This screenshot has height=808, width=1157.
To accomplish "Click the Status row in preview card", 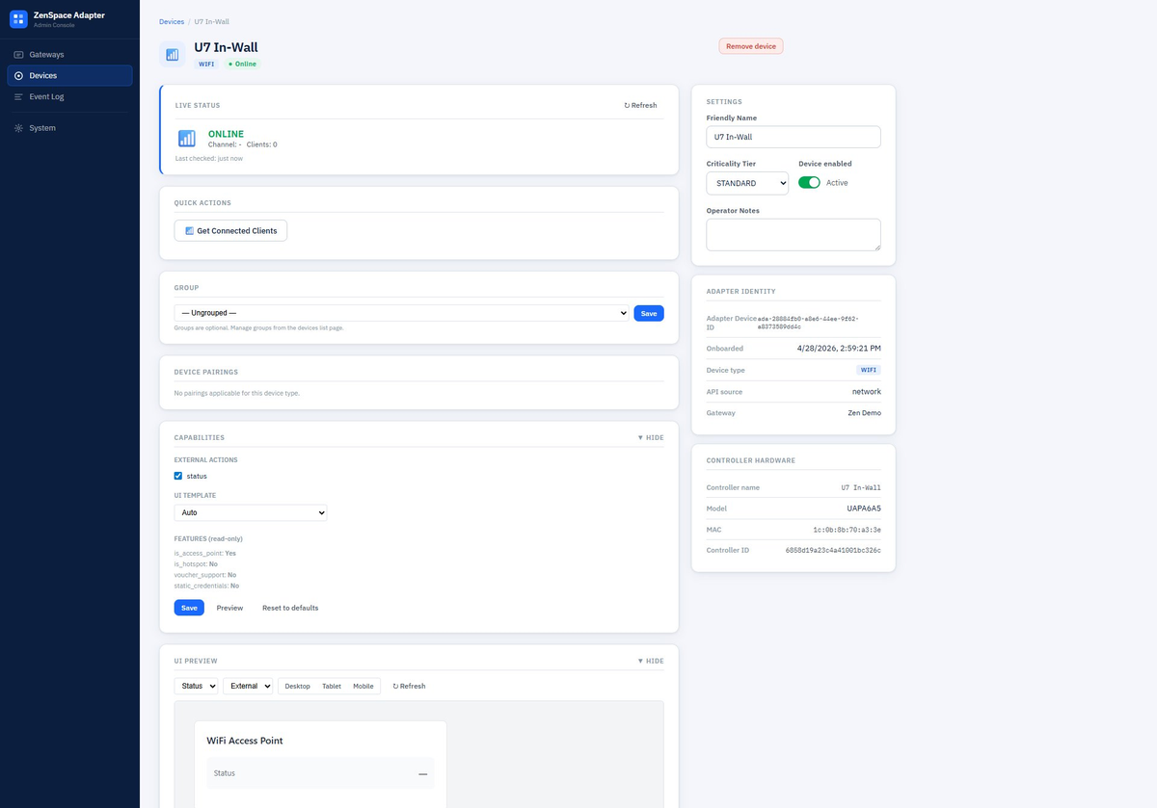I will pos(320,773).
